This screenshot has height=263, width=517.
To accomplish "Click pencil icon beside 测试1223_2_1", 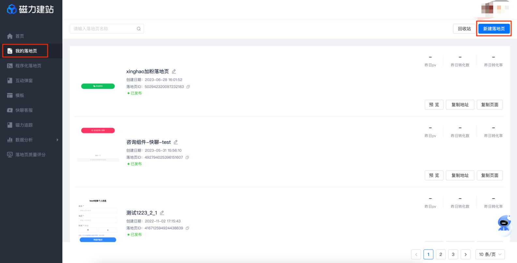I will 162,213.
